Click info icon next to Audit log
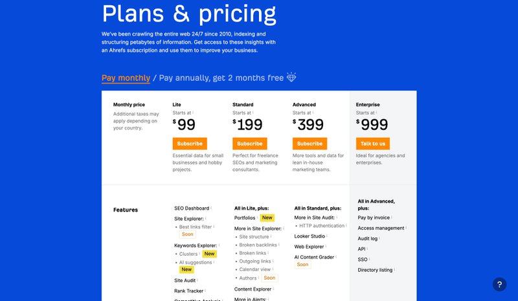 tap(381, 238)
